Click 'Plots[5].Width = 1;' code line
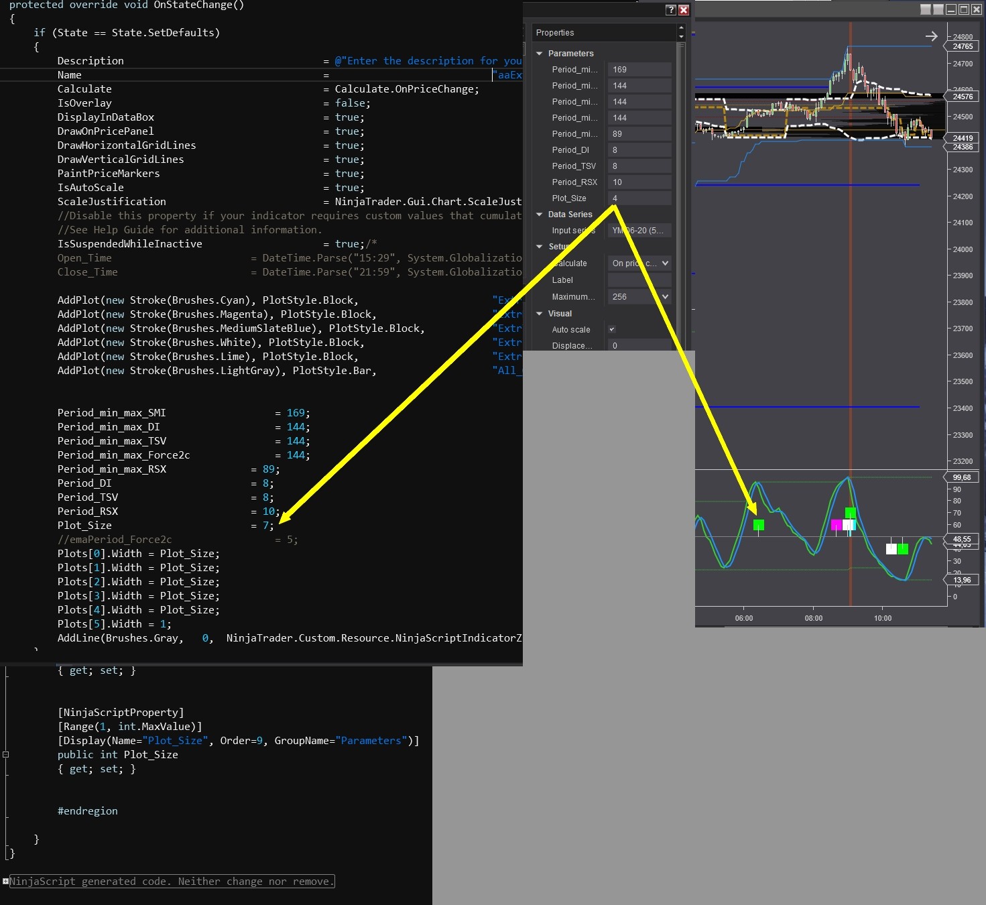 pos(114,624)
